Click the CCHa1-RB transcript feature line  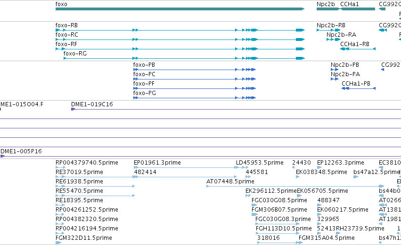pos(358,49)
